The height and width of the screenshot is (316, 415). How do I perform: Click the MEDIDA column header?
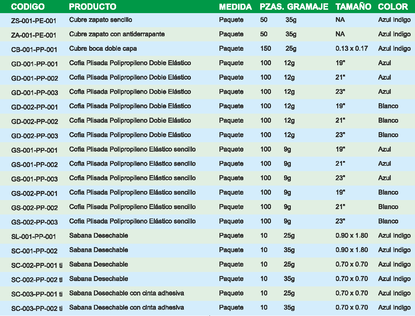point(235,7)
